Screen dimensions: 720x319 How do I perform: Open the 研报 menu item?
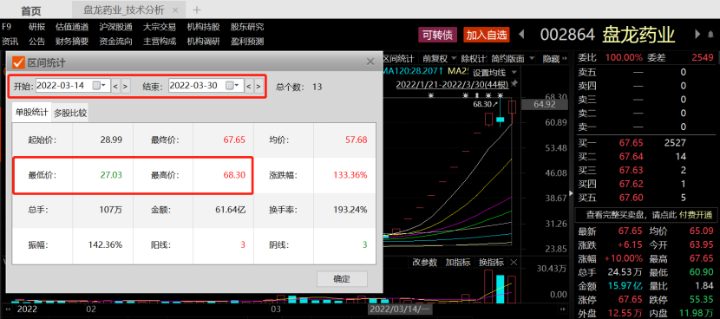pyautogui.click(x=36, y=27)
